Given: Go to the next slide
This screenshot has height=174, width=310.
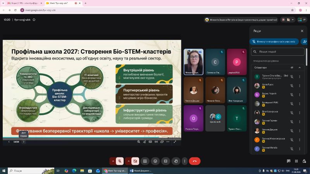Looking at the screenshot, I should tap(24, 142).
